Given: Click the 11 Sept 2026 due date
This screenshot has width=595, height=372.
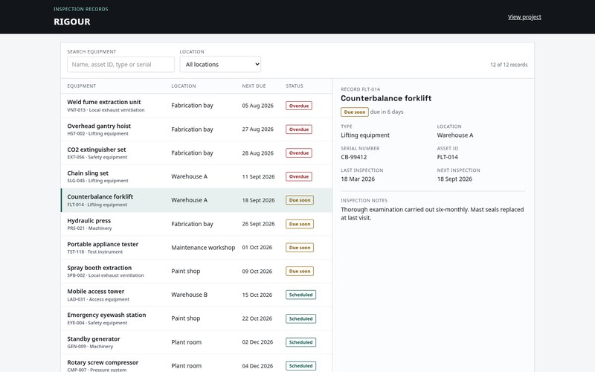Looking at the screenshot, I should click(258, 176).
